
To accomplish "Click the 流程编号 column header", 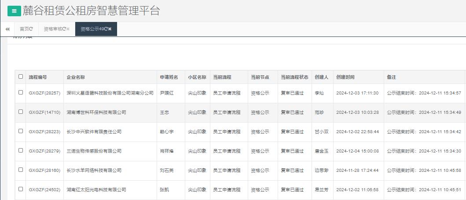I will tap(38, 77).
